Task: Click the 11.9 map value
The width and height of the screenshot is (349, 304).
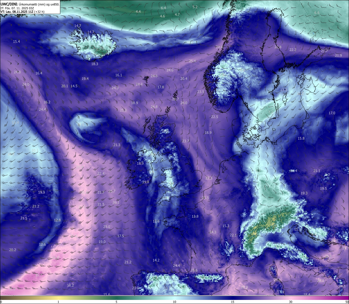Action: pos(281,292)
